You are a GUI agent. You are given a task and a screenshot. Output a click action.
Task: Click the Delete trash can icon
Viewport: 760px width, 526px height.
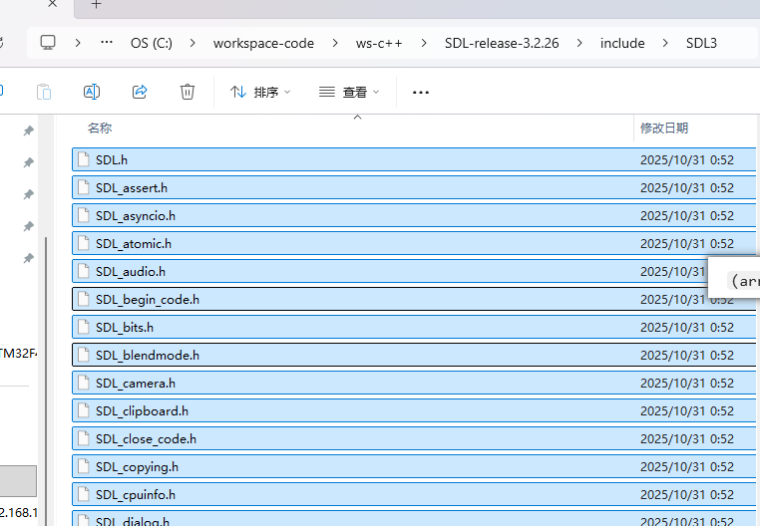pos(188,92)
